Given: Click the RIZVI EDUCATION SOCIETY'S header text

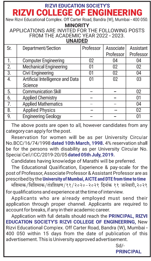Looking at the screenshot, I should (77, 6).
